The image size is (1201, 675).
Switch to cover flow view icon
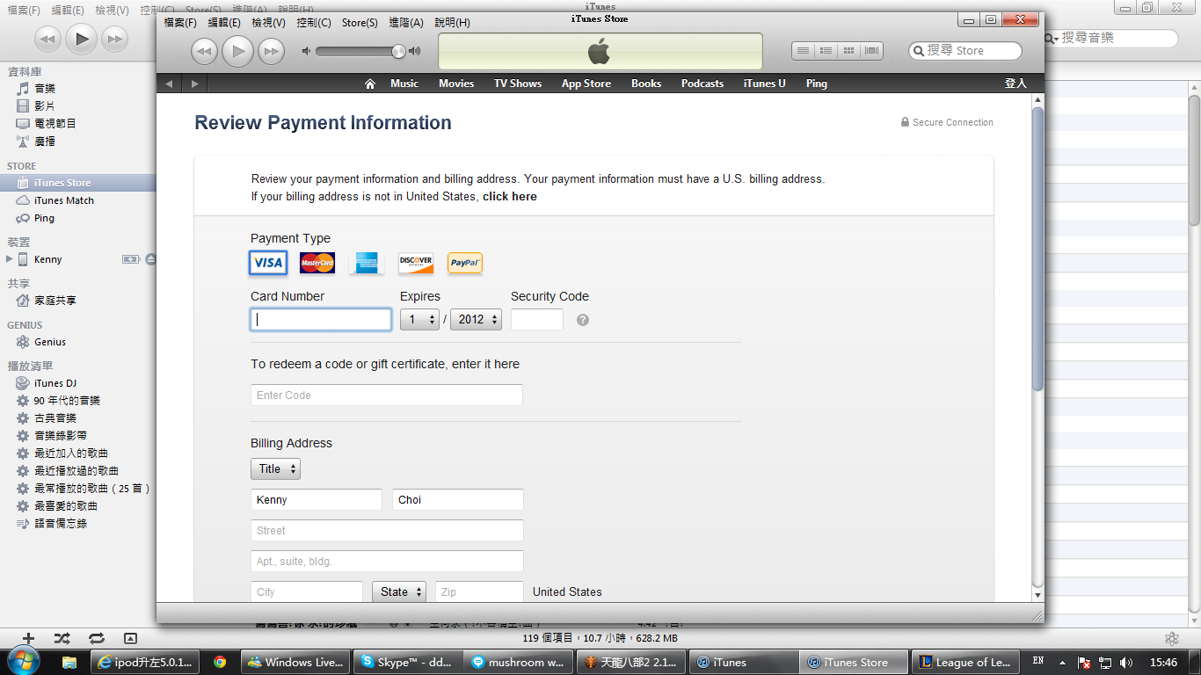click(x=872, y=51)
